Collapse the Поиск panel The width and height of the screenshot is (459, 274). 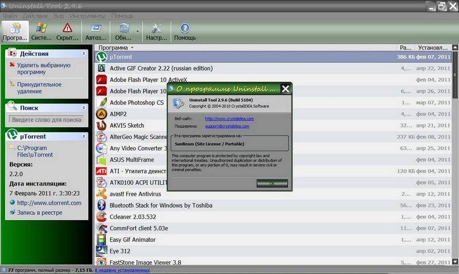coord(84,108)
